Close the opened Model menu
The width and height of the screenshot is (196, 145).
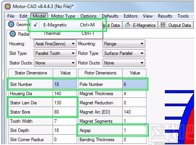tap(39, 16)
